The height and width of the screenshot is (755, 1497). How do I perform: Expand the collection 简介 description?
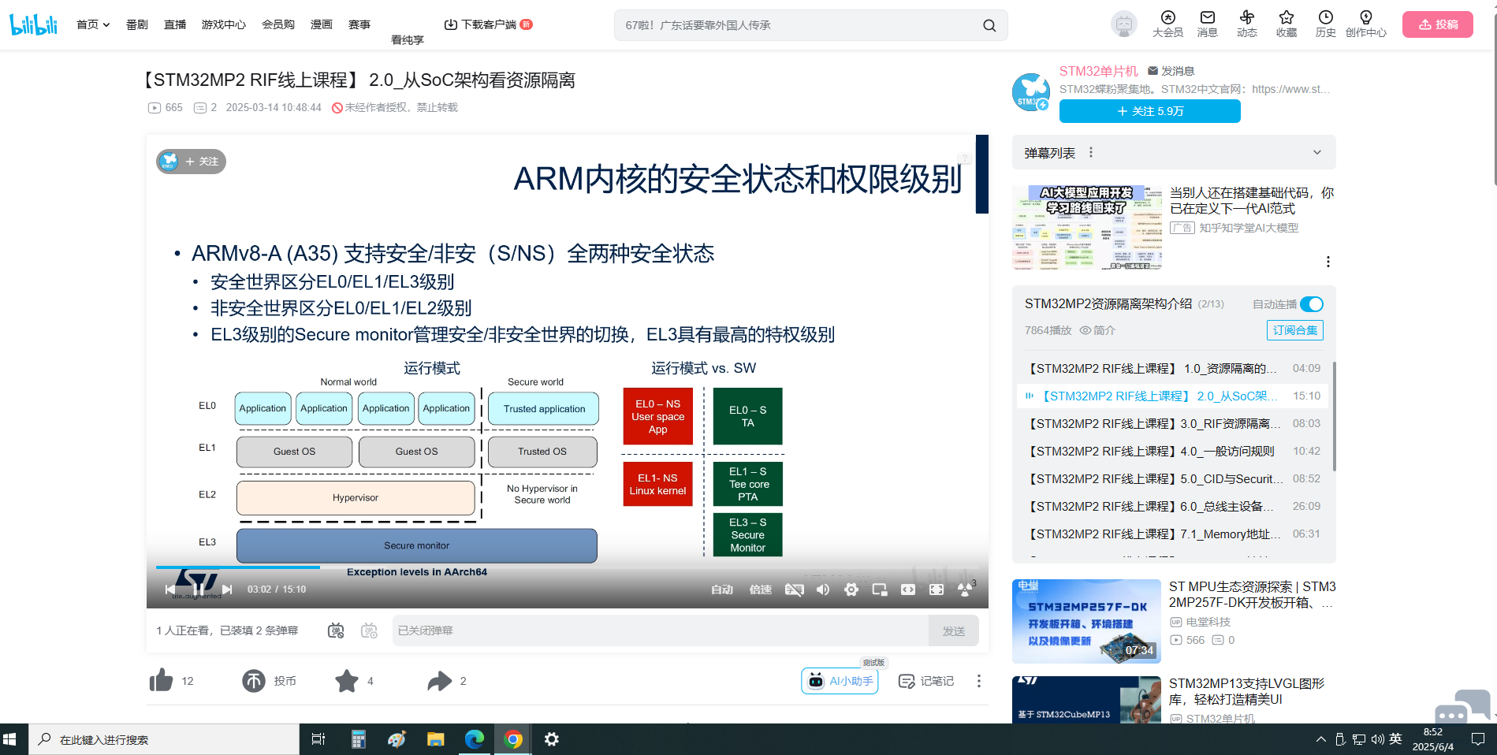(1097, 330)
